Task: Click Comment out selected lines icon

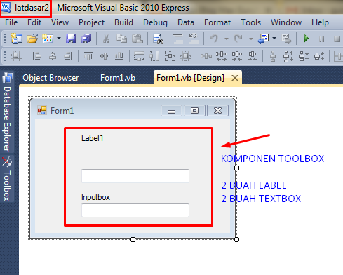Action: (178, 39)
